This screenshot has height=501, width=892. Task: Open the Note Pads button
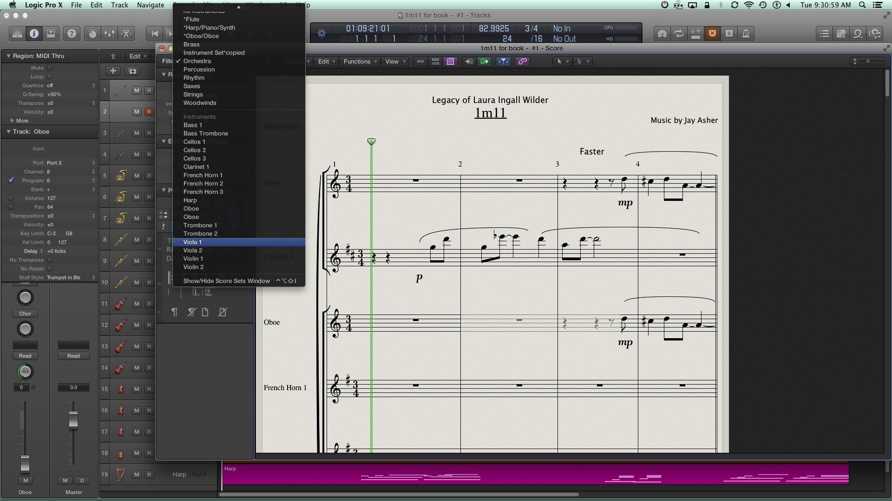tap(841, 33)
